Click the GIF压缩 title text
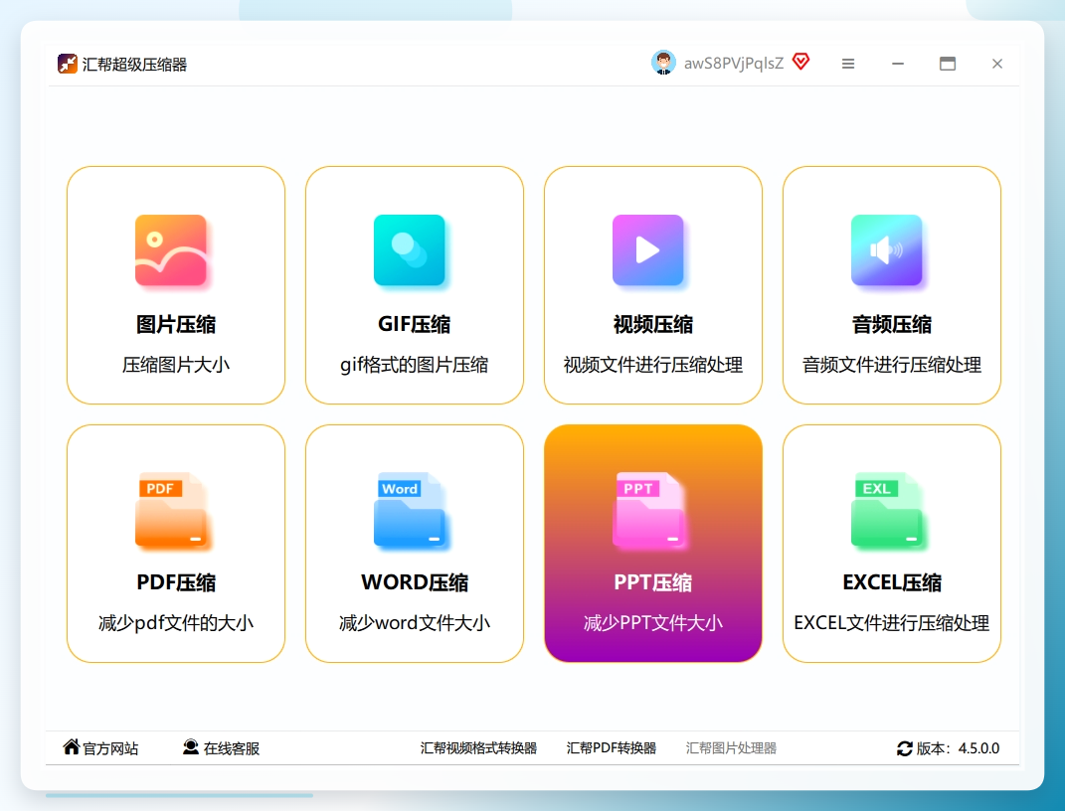Image resolution: width=1065 pixels, height=811 pixels. pos(415,324)
